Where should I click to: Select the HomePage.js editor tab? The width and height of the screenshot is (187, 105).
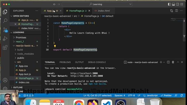(x=78, y=11)
